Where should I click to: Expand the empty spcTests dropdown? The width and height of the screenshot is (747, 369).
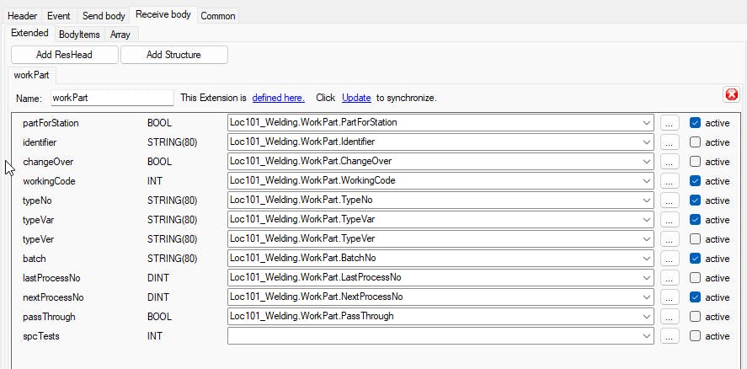(647, 336)
